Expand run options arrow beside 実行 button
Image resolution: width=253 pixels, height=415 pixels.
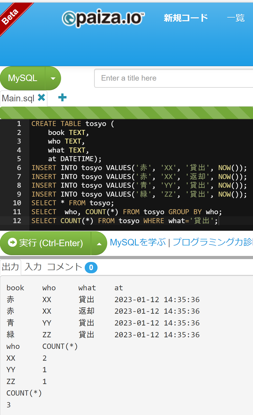point(99,243)
